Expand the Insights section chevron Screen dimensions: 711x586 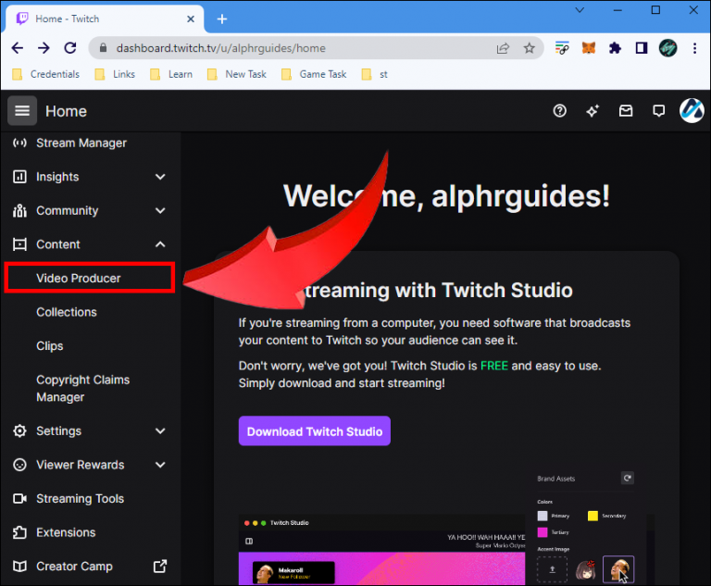(x=160, y=177)
